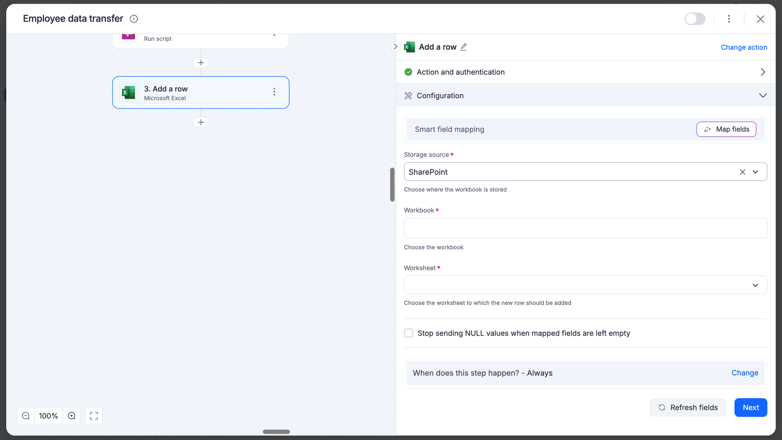Open the workflow options kebab menu in header
The height and width of the screenshot is (440, 782).
click(729, 19)
